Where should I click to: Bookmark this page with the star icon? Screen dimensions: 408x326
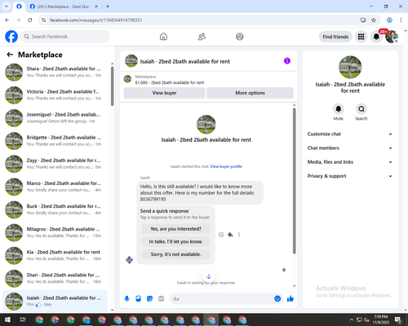[374, 20]
